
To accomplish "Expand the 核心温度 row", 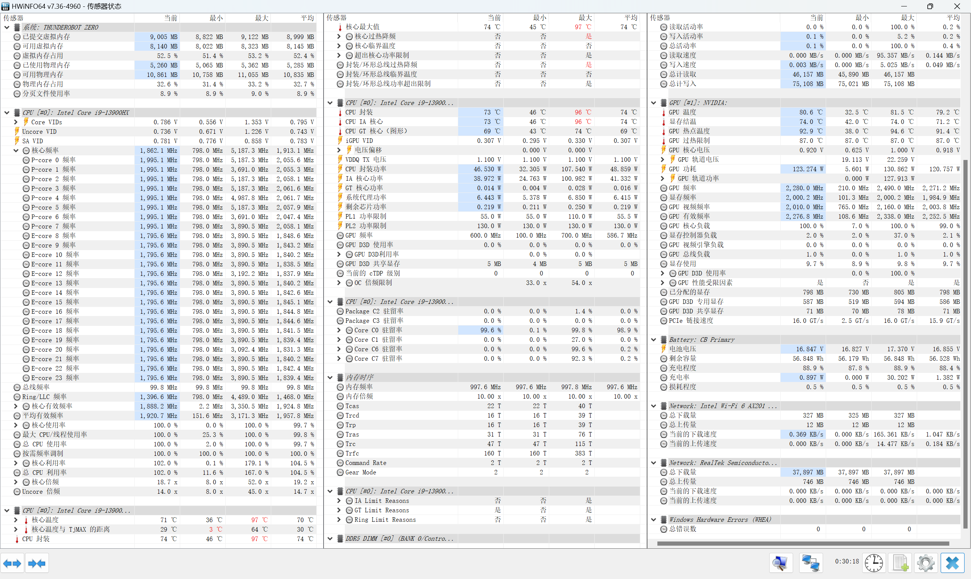I will pyautogui.click(x=16, y=520).
